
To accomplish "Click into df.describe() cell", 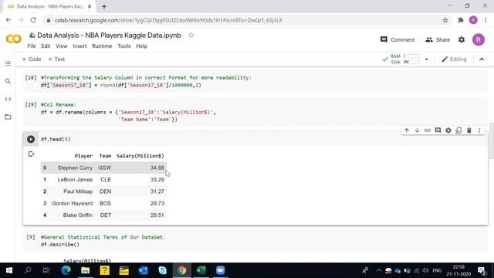I will point(60,245).
